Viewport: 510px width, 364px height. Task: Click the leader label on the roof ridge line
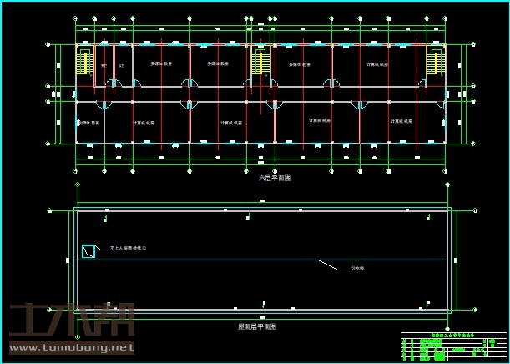(x=357, y=269)
